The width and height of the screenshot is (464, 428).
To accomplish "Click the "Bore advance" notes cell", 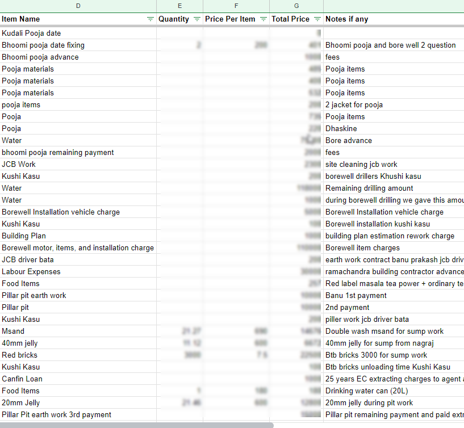I will (393, 141).
